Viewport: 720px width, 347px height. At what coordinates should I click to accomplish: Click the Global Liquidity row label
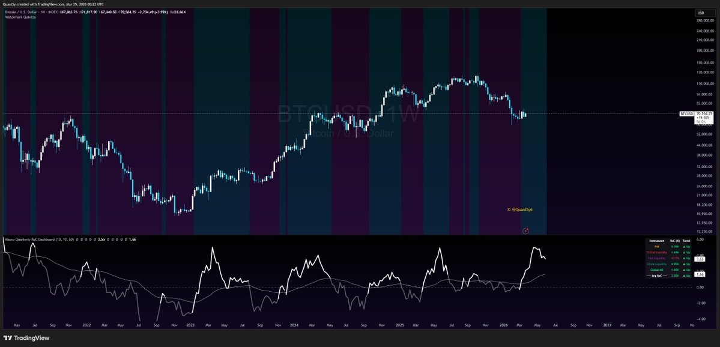point(656,253)
